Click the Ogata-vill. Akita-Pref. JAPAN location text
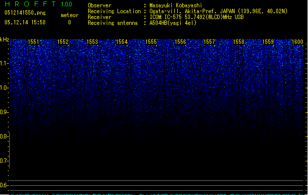 click(218, 11)
